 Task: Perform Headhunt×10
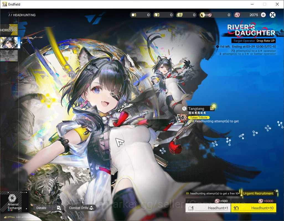(254, 208)
